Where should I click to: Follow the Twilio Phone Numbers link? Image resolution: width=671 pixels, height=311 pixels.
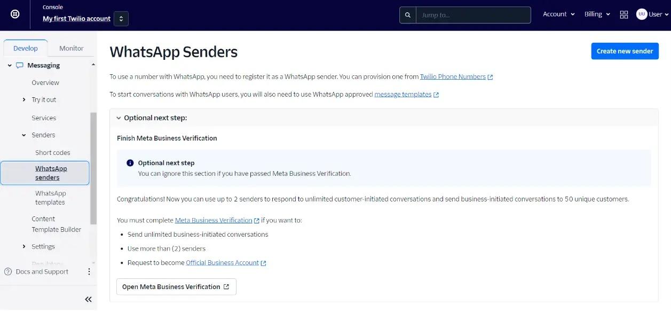click(x=453, y=76)
